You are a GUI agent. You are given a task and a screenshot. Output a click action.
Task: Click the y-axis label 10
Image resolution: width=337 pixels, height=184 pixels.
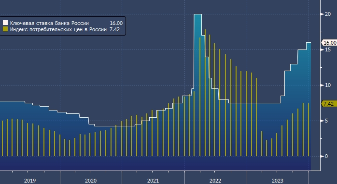pos(328,85)
